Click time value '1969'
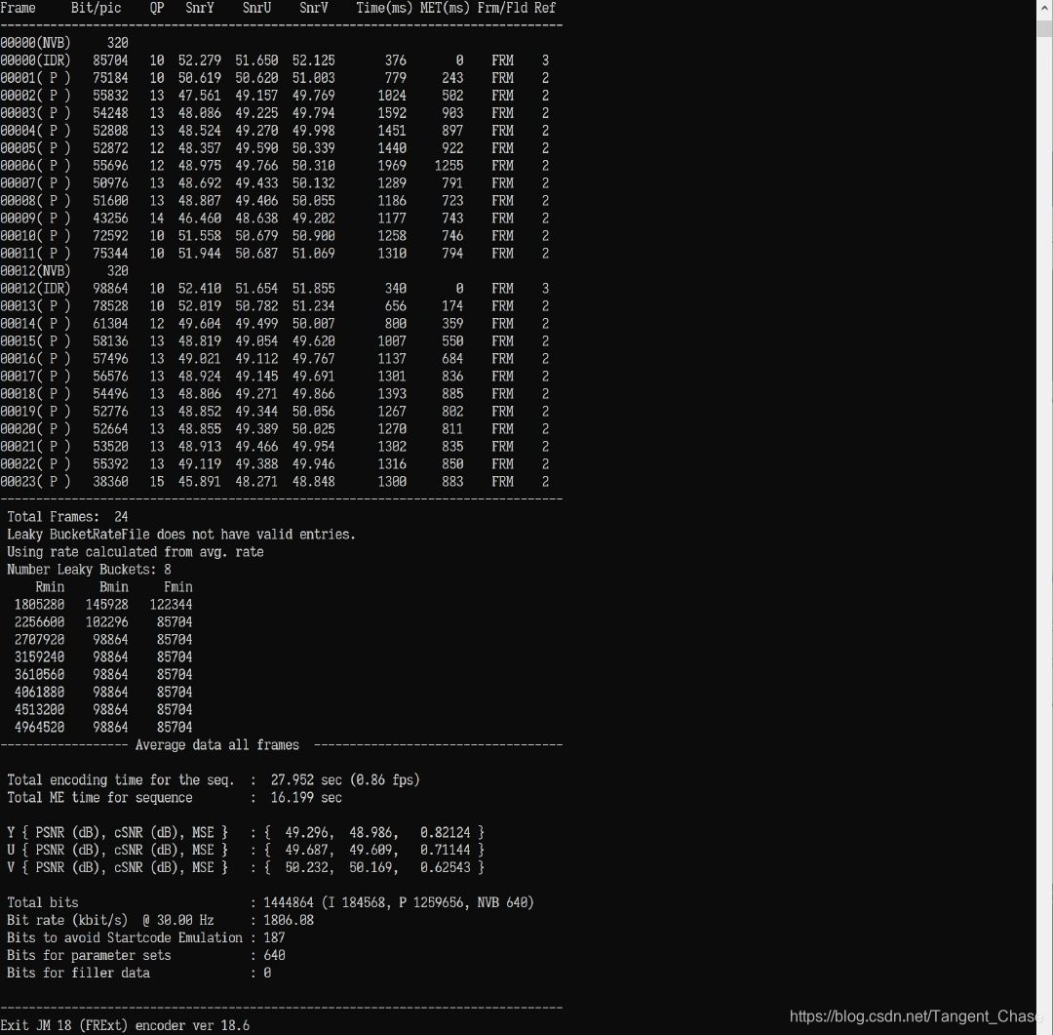Viewport: 1053px width, 1035px height. tap(392, 165)
